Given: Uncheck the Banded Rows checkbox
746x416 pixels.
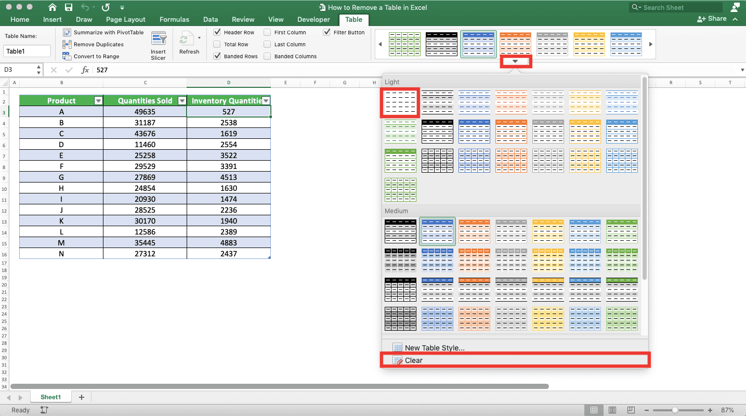Looking at the screenshot, I should click(x=217, y=56).
